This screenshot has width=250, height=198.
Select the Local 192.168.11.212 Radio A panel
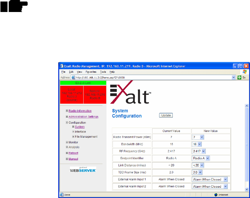[x=72, y=95]
